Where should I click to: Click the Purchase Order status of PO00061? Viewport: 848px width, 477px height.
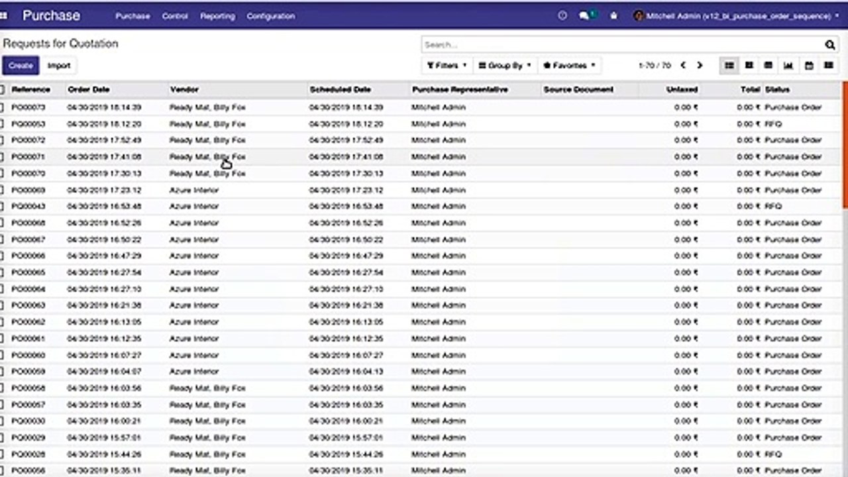(x=793, y=339)
